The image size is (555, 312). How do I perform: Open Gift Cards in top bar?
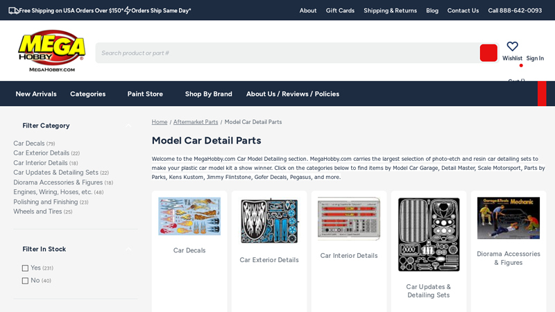pyautogui.click(x=340, y=10)
